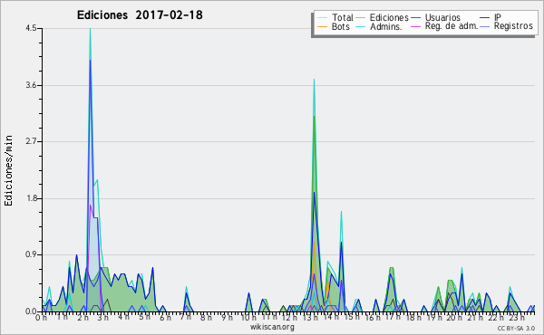The height and width of the screenshot is (335, 544).
Task: Click the 'CC BY-SA 3.0' license text
Action: tap(516, 328)
